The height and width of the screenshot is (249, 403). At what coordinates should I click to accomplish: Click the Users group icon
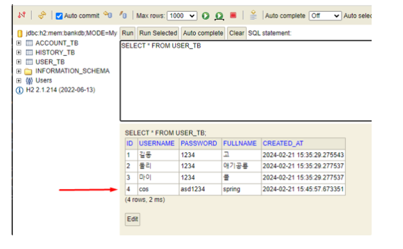click(x=29, y=80)
